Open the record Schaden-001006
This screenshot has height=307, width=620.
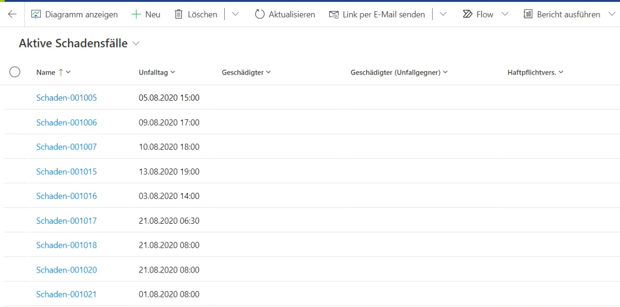[66, 122]
